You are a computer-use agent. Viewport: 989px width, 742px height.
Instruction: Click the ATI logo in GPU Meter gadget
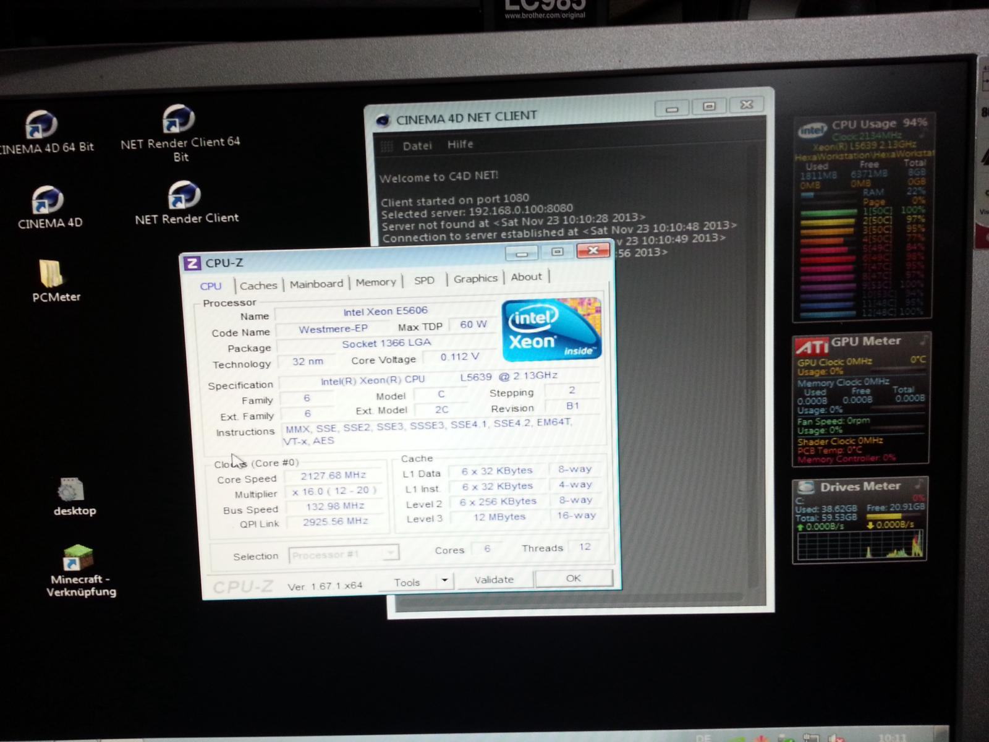[x=812, y=346]
